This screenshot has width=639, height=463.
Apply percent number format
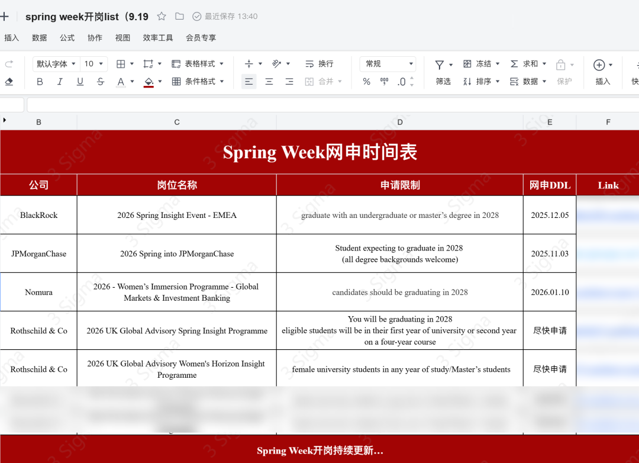coord(366,82)
